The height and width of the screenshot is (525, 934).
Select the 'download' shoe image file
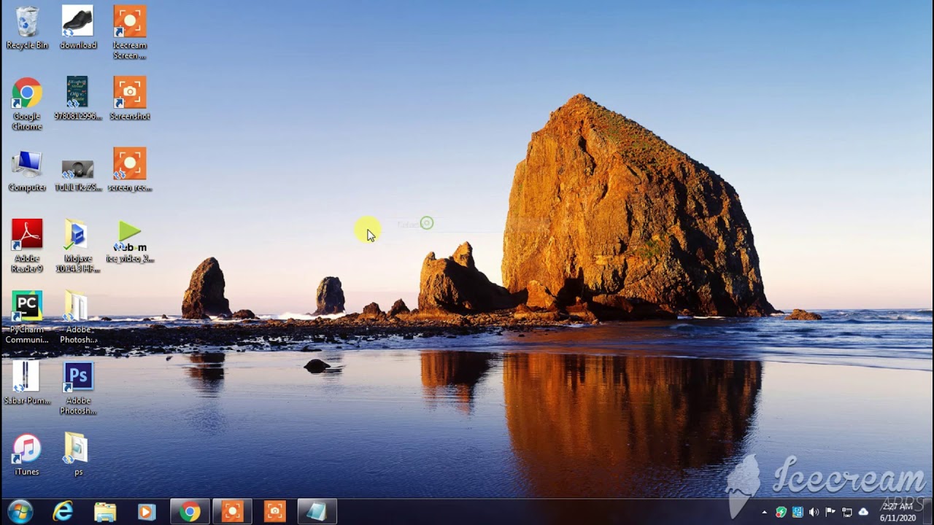(77, 29)
